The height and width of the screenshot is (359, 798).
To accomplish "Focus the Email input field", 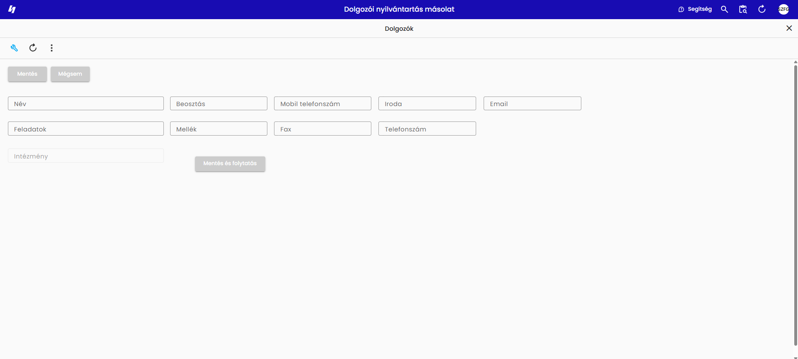I will 532,104.
